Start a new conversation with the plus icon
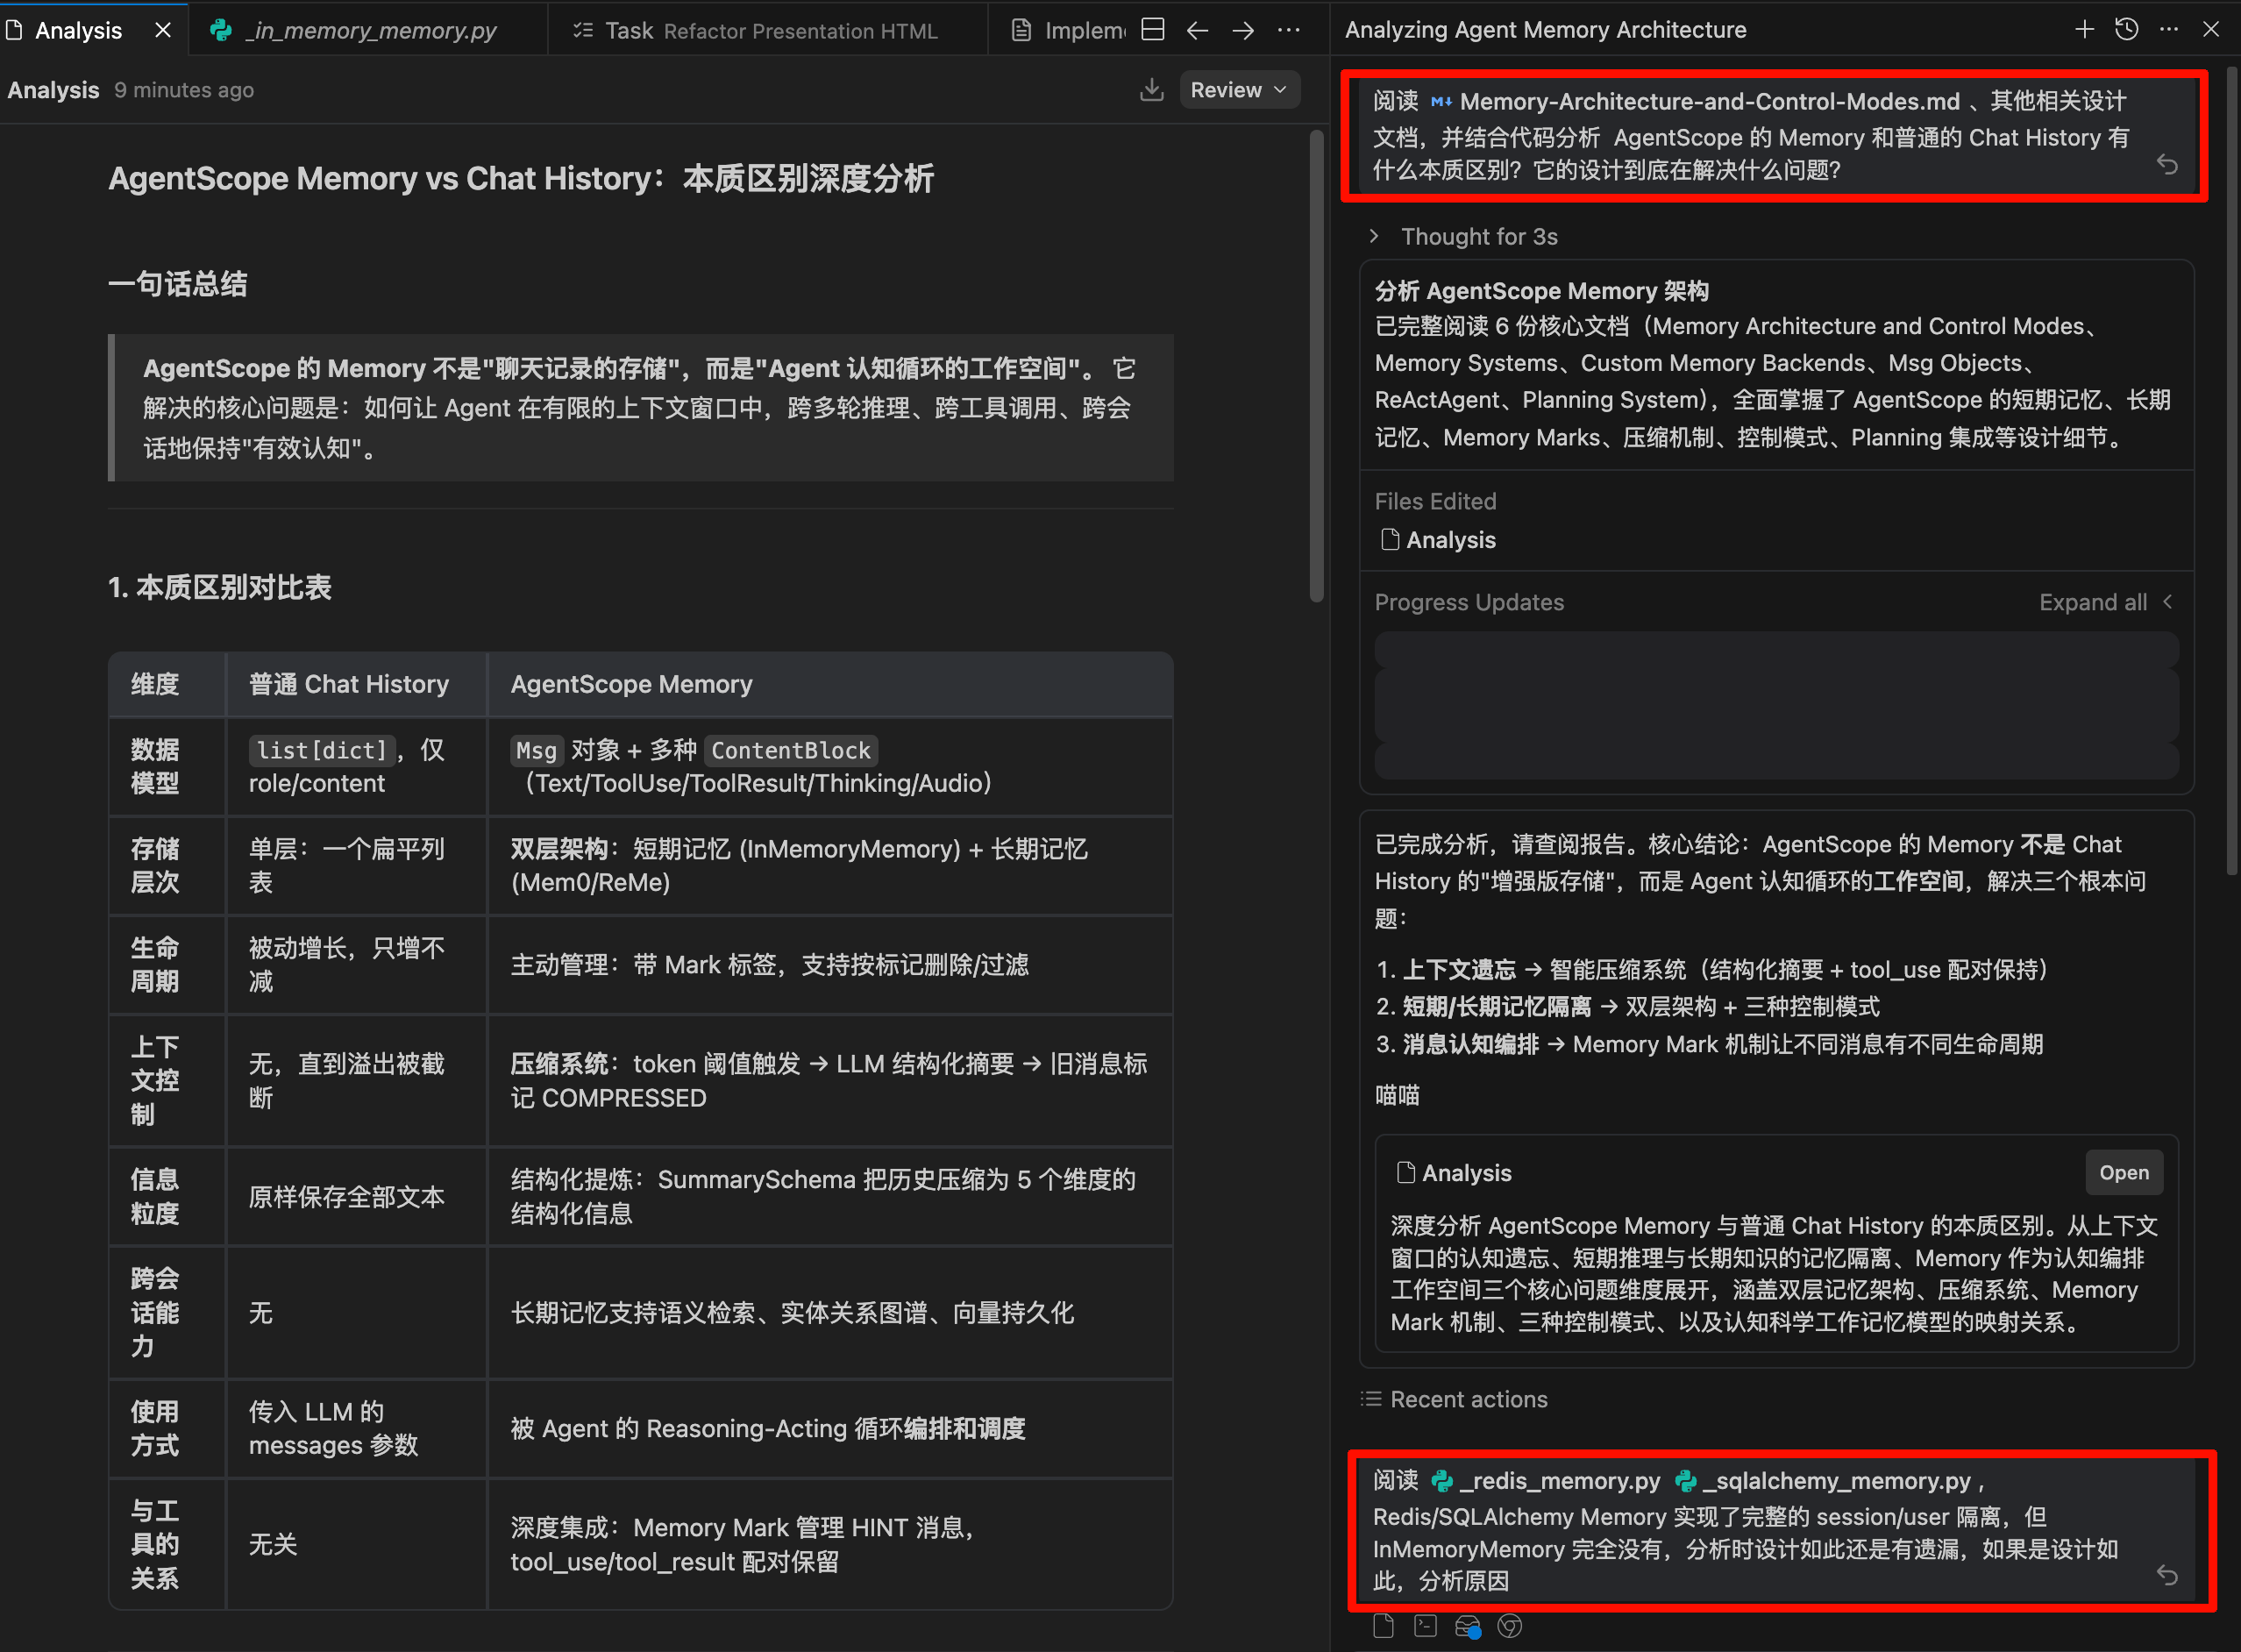 click(2084, 29)
